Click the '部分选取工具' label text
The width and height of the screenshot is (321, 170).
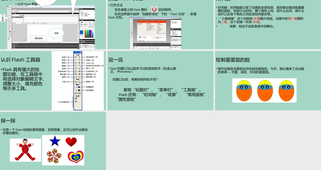92,57
